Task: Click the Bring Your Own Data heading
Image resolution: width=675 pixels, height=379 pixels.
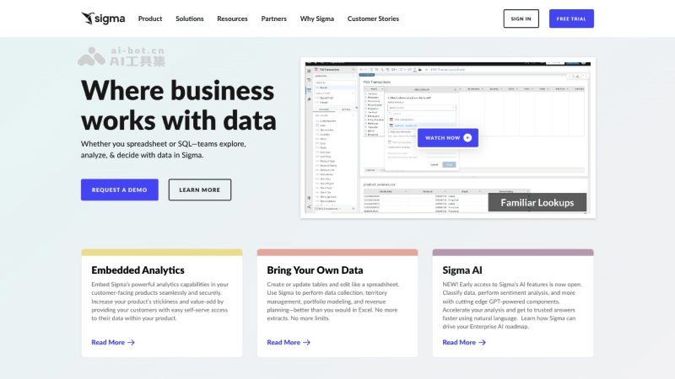Action: [315, 270]
